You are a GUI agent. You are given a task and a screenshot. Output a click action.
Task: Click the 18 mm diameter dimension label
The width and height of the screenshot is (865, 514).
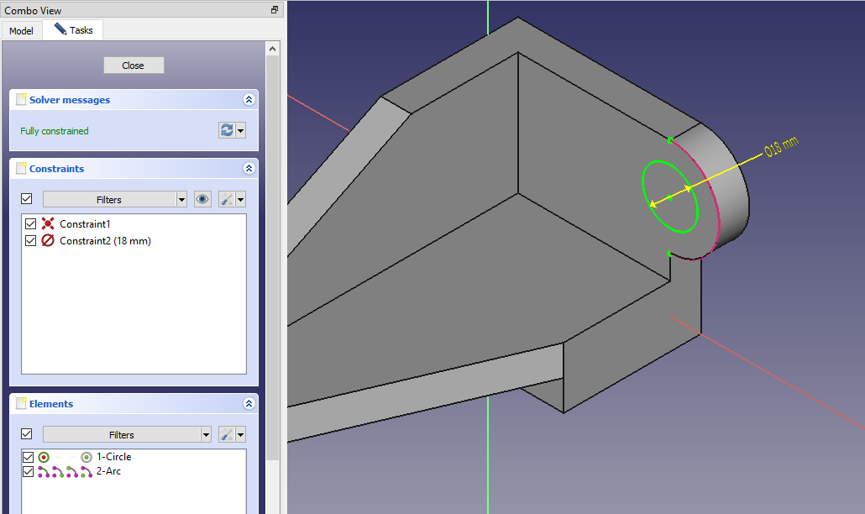coord(779,149)
